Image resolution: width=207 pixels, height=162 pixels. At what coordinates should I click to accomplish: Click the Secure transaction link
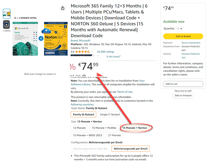(x=191, y=43)
